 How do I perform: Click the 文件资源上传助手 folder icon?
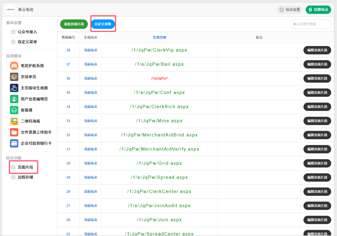pos(14,132)
